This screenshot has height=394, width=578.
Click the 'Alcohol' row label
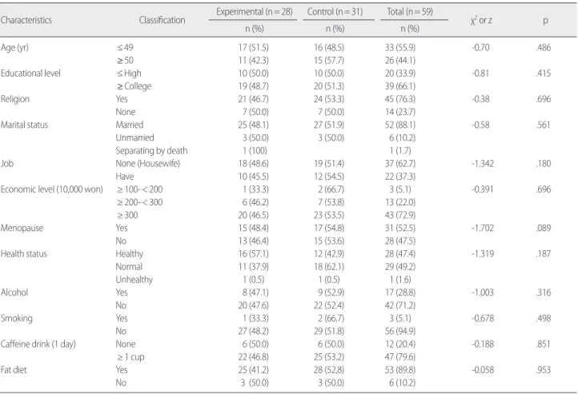[14, 292]
